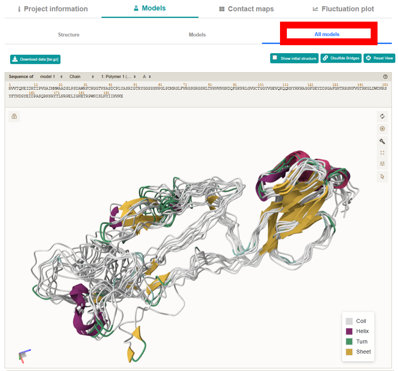Open the Project information tab
Image resolution: width=398 pixels, height=371 pixels.
click(53, 9)
